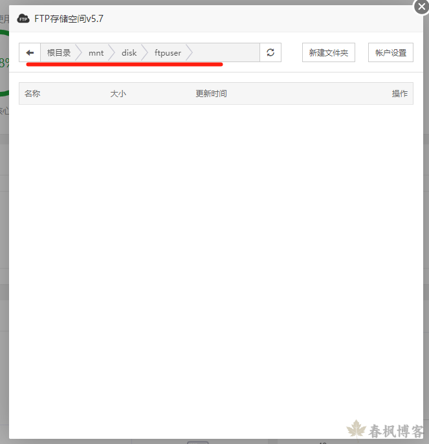Jump to disk breadcrumb folder
This screenshot has width=429, height=444.
click(129, 52)
